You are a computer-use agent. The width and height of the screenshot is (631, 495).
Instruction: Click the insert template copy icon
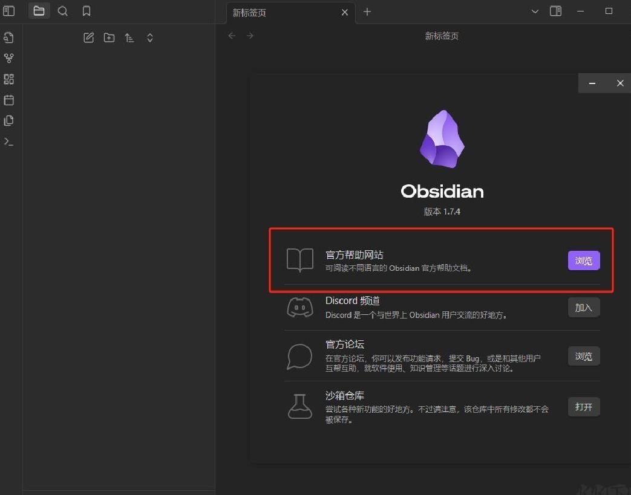(x=8, y=121)
